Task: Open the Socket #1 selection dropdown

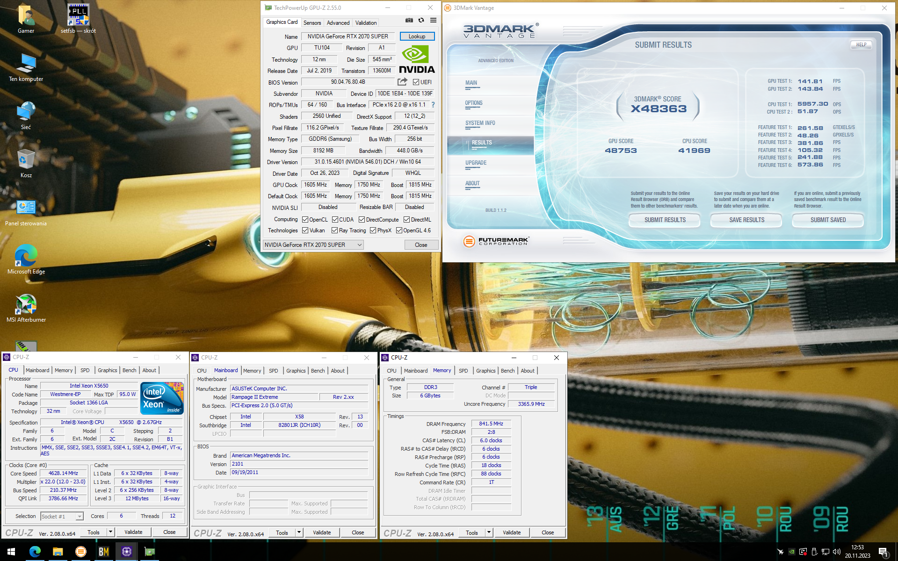Action: 62,516
